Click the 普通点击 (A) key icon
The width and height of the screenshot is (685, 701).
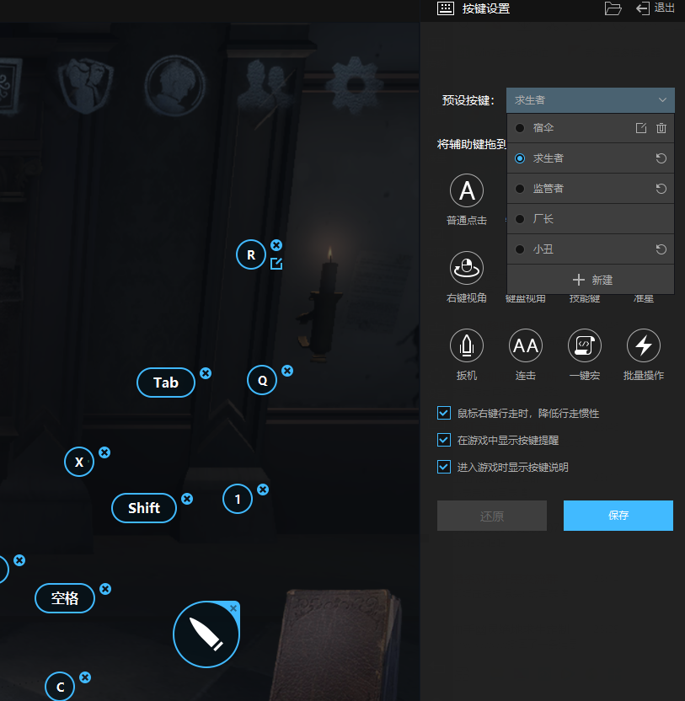(x=467, y=190)
